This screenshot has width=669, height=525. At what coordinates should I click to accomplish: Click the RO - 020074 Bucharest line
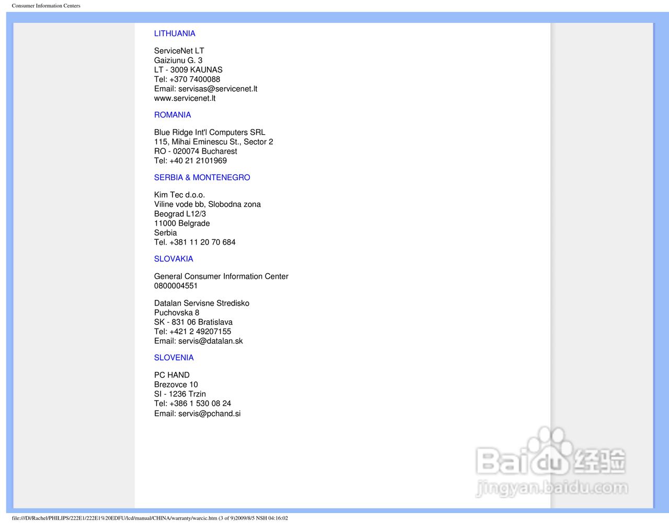tap(195, 151)
